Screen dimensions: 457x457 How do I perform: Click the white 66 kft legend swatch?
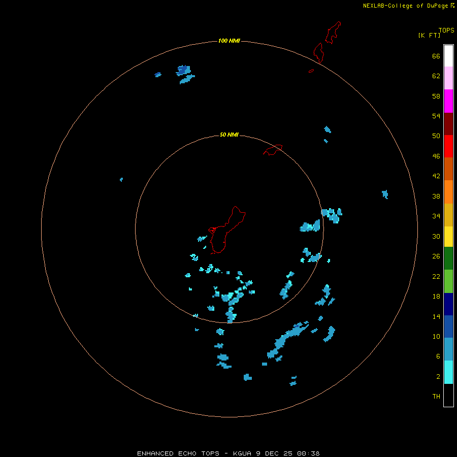[448, 56]
